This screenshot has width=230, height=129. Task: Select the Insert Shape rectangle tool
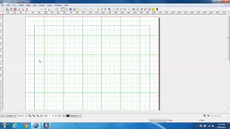[82, 9]
